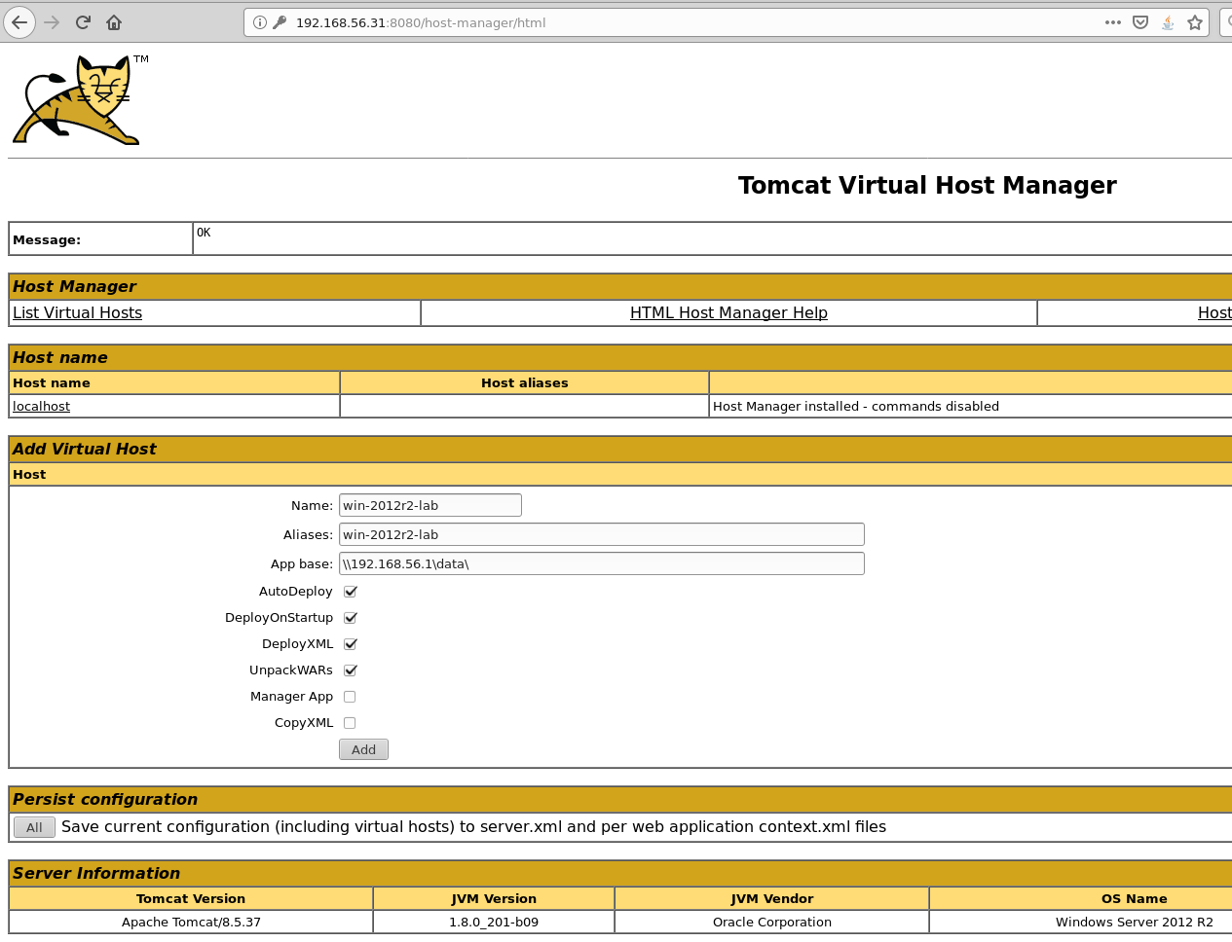Click the 'Message:' label cell
The height and width of the screenshot is (942, 1232).
tap(101, 239)
